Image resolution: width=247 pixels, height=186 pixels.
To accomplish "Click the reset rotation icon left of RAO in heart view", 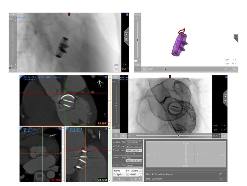I will (116, 136).
